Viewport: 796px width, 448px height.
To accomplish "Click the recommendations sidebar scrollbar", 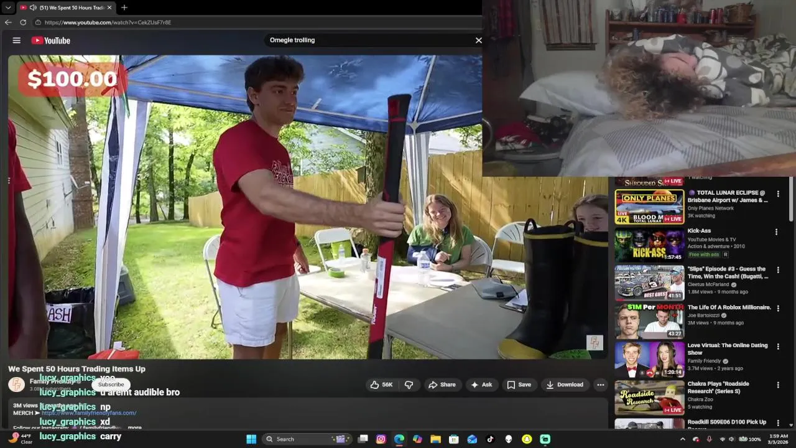I will pos(792,199).
